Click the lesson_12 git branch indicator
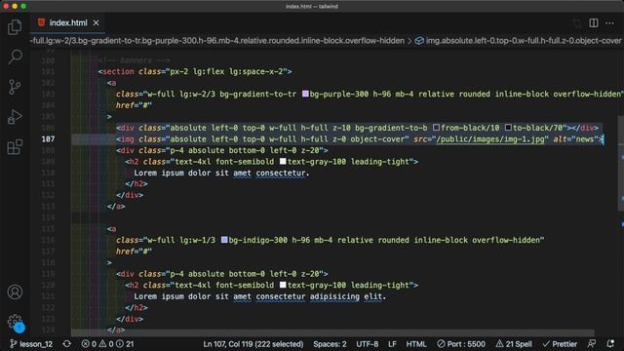Screen dimensions: 624x351 coord(31,344)
